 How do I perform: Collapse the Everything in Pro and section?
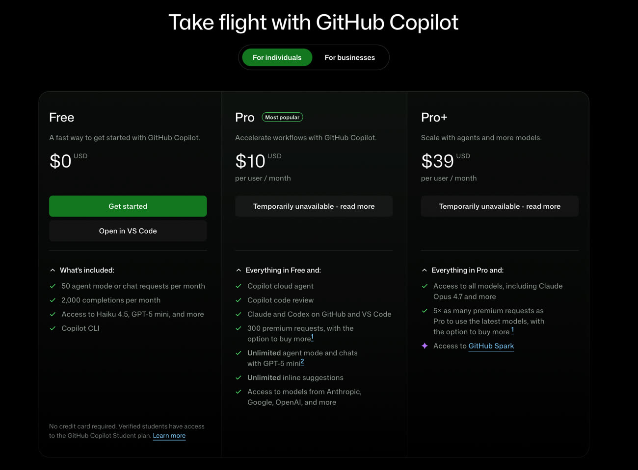point(425,270)
